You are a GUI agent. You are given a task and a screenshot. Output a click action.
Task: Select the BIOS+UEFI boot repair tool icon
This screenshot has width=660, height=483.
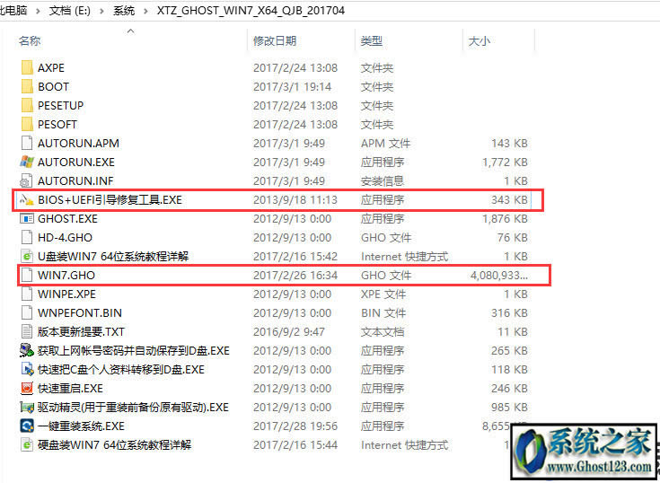tap(27, 200)
